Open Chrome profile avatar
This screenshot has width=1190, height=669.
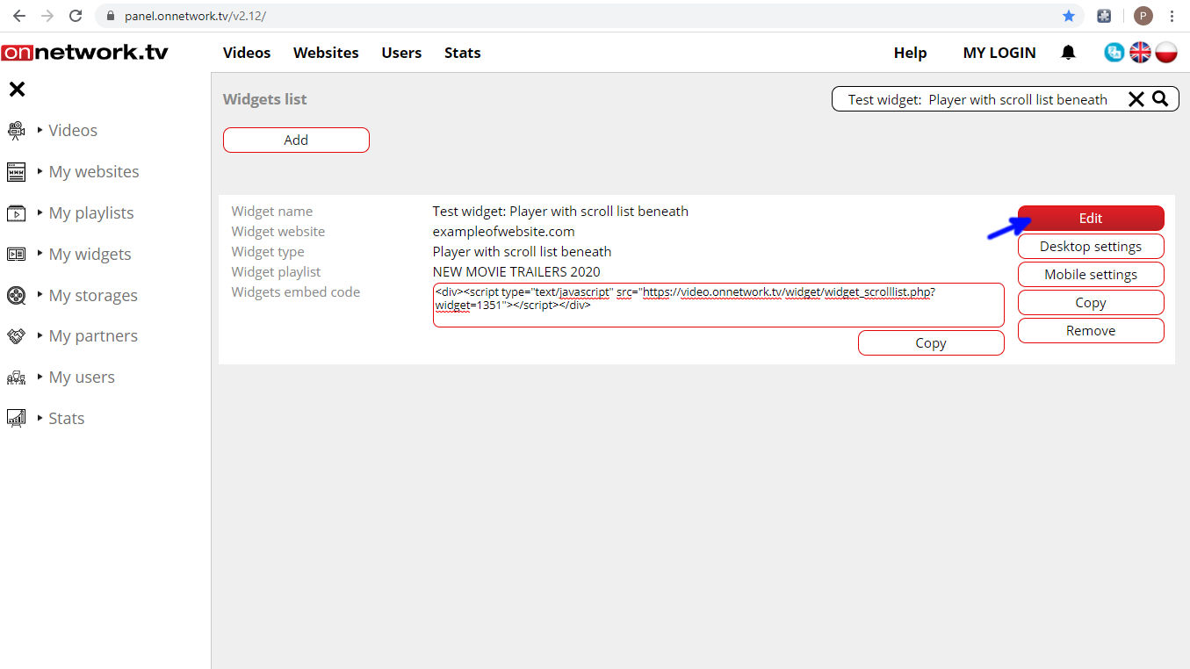pos(1143,16)
